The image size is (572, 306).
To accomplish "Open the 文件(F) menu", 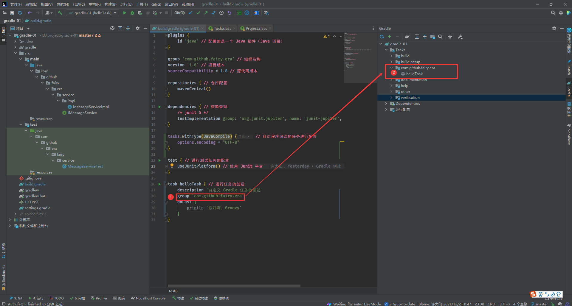I will pos(16,4).
